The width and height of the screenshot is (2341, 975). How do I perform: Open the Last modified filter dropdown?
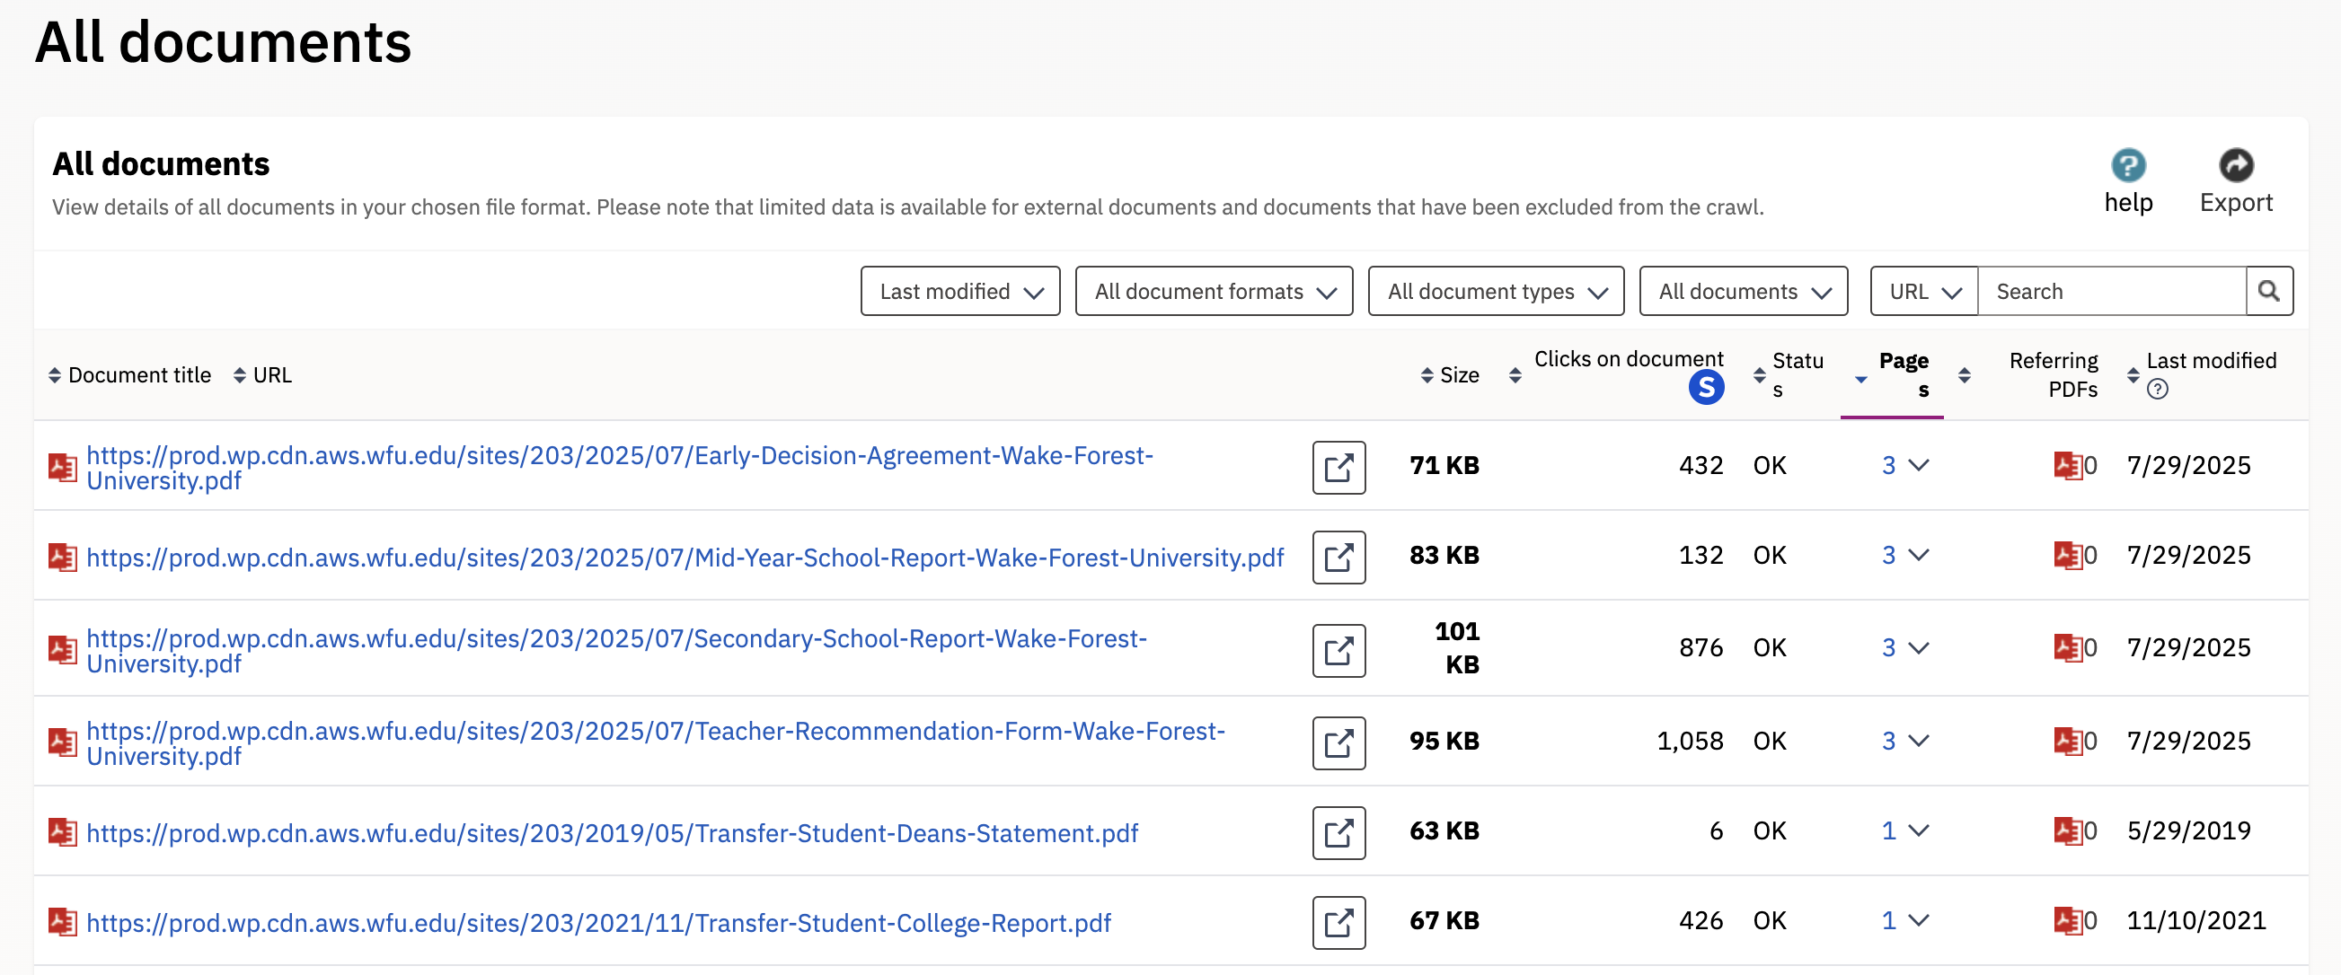click(959, 291)
